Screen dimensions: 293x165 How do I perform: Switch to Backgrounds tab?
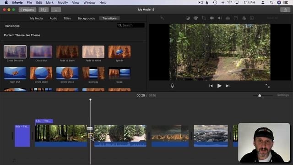coord(87,18)
